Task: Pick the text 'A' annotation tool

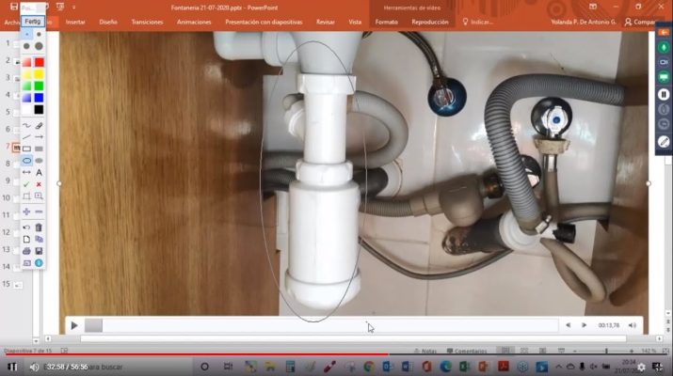Action: 39,173
